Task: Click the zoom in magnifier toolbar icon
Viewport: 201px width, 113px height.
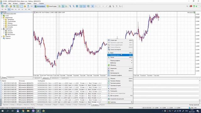Action: [x=70, y=6]
